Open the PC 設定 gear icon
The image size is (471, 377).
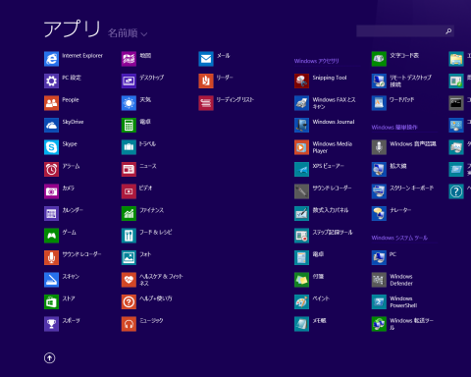[51, 81]
